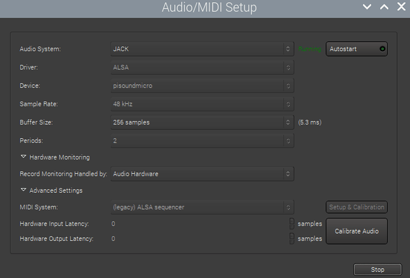410x278 pixels.
Task: Click the Hardware Input Latency value field
Action: pos(197,224)
